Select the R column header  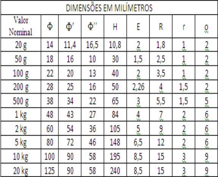point(161,26)
